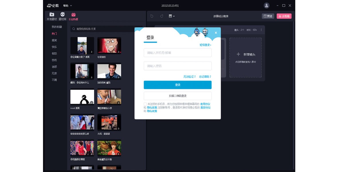Image resolution: width=344 pixels, height=172 pixels.
Task: Choose the 搞笑 category
Action: click(54, 40)
